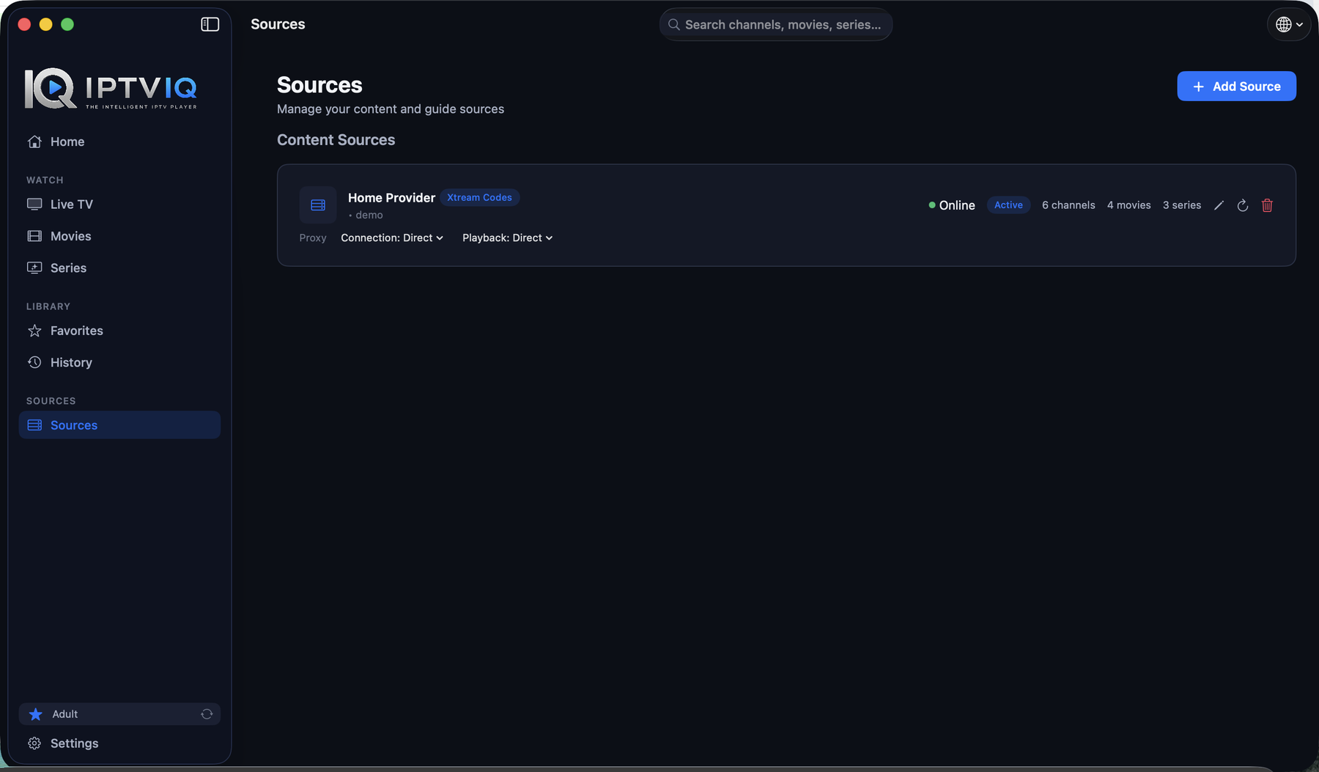Expand the Playback: Direct dropdown

click(x=507, y=238)
